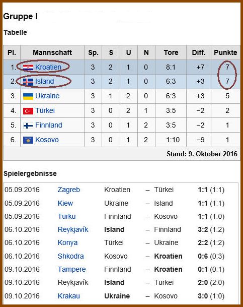Open the Zagreb venue link

coord(69,190)
